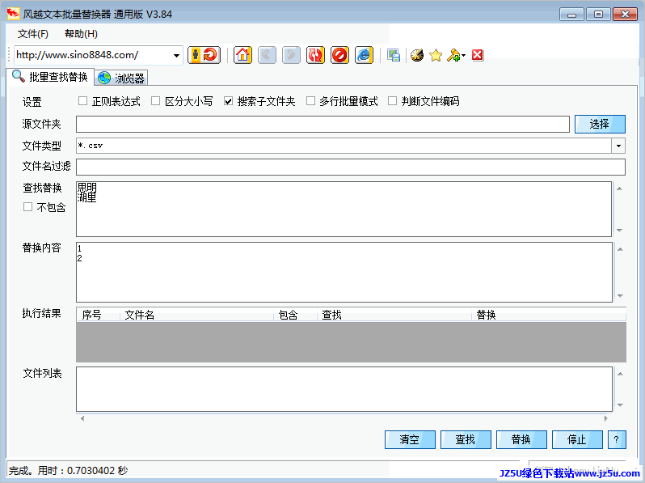Expand the URL address dropdown
This screenshot has width=645, height=483.
click(176, 55)
